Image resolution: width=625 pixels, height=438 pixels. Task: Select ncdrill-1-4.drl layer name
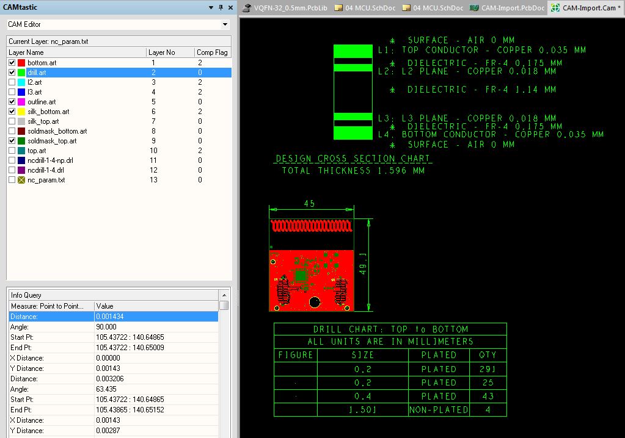(x=45, y=170)
